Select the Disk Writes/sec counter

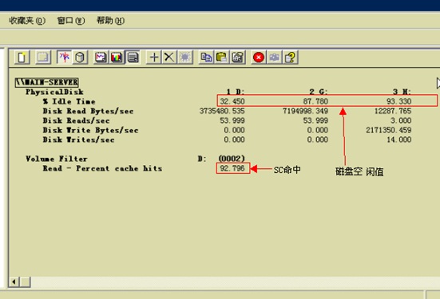(78, 140)
